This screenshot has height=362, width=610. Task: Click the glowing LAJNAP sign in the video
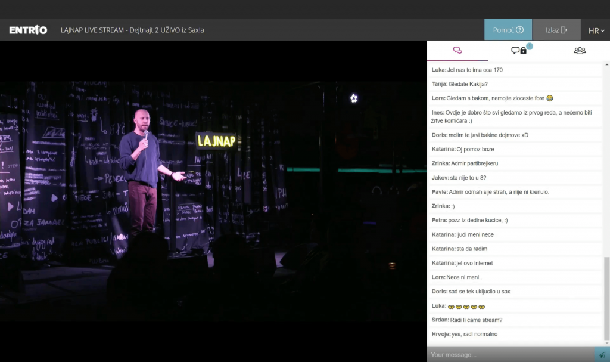[x=216, y=141]
